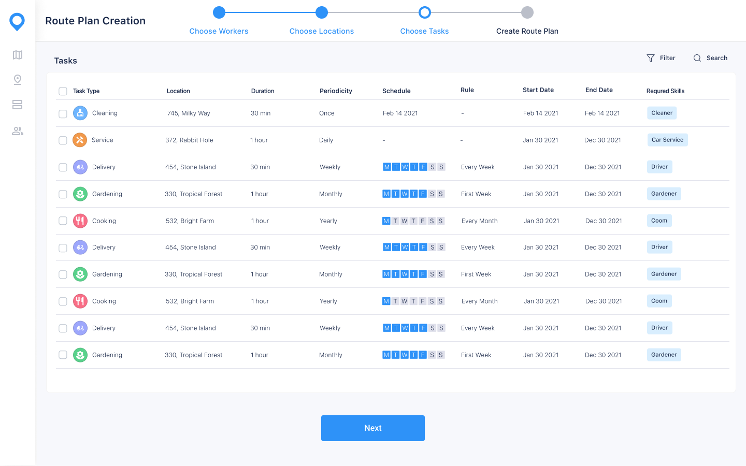This screenshot has width=746, height=466.
Task: Click the 'Daily' periodicity cell
Action: click(326, 140)
